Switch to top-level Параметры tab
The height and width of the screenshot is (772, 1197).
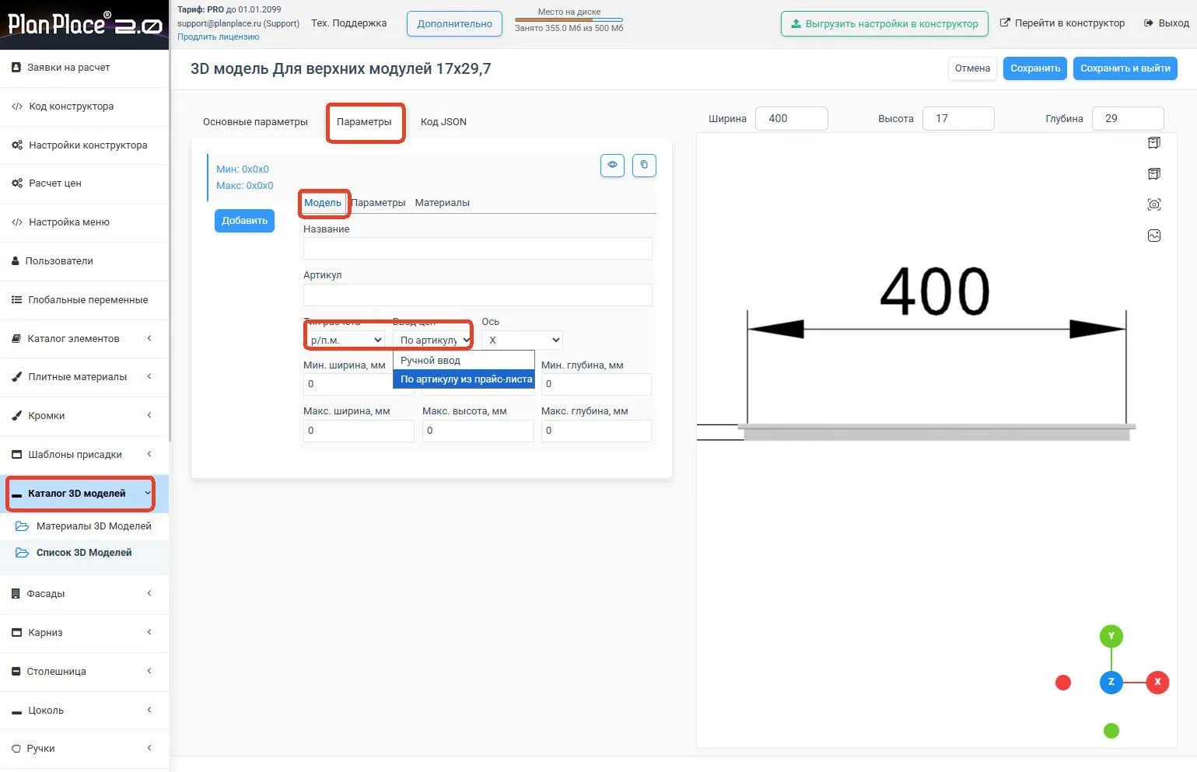coord(364,122)
